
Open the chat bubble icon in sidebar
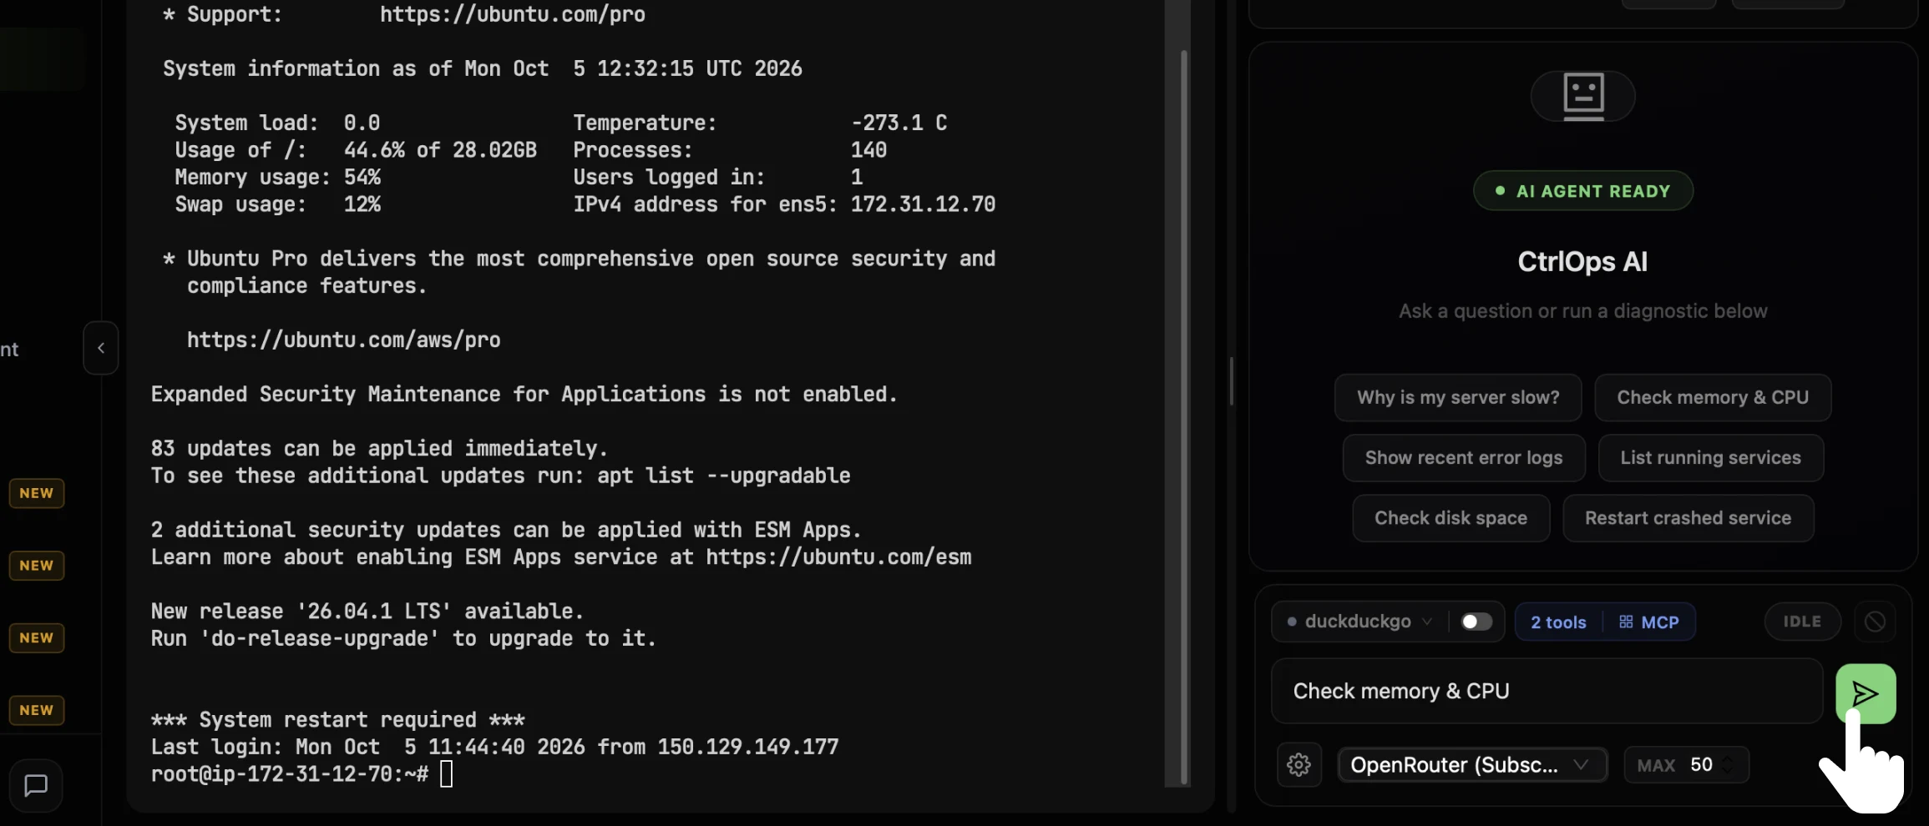coord(36,785)
